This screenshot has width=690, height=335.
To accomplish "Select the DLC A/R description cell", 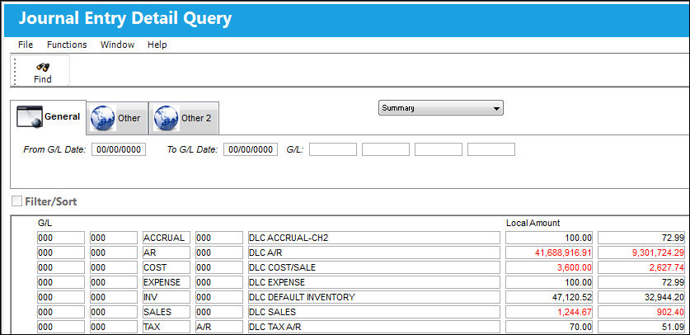I will [x=374, y=252].
